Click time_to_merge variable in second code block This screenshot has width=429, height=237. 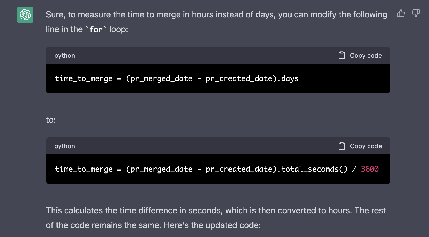point(84,169)
